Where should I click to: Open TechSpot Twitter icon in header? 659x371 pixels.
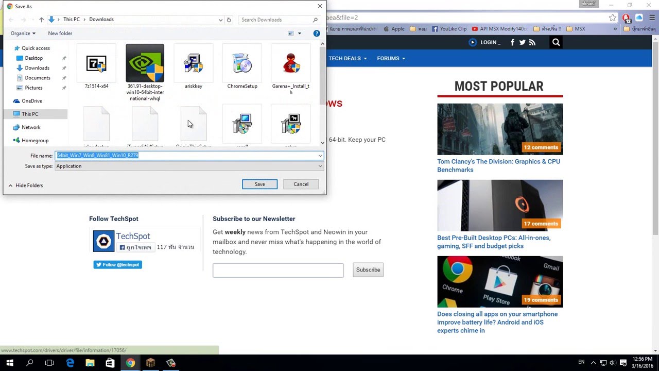click(522, 42)
